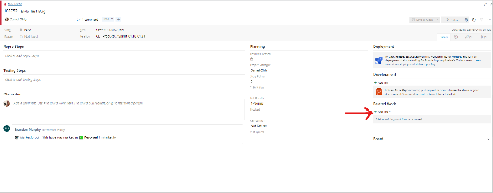Click Add link under Related Work
This screenshot has width=493, height=193.
point(382,112)
